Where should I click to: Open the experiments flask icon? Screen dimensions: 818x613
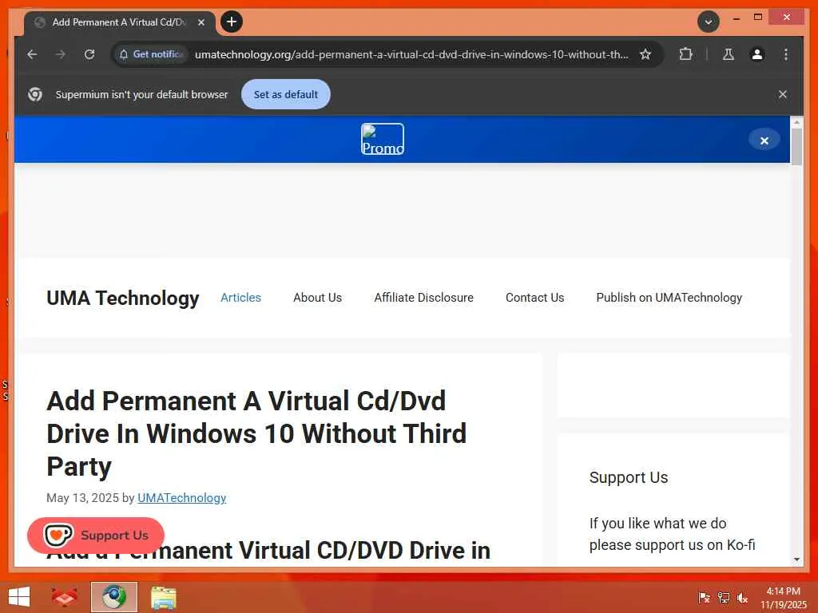[x=729, y=54]
